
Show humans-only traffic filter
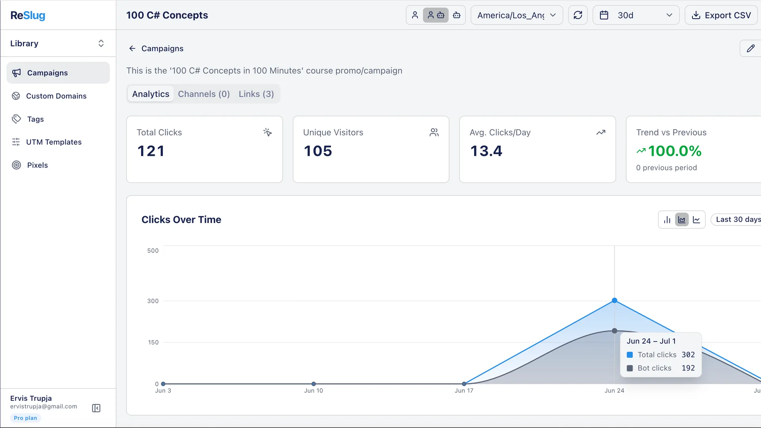click(x=415, y=15)
